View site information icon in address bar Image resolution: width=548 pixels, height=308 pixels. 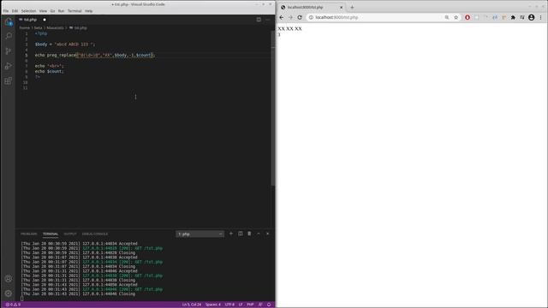[311, 17]
